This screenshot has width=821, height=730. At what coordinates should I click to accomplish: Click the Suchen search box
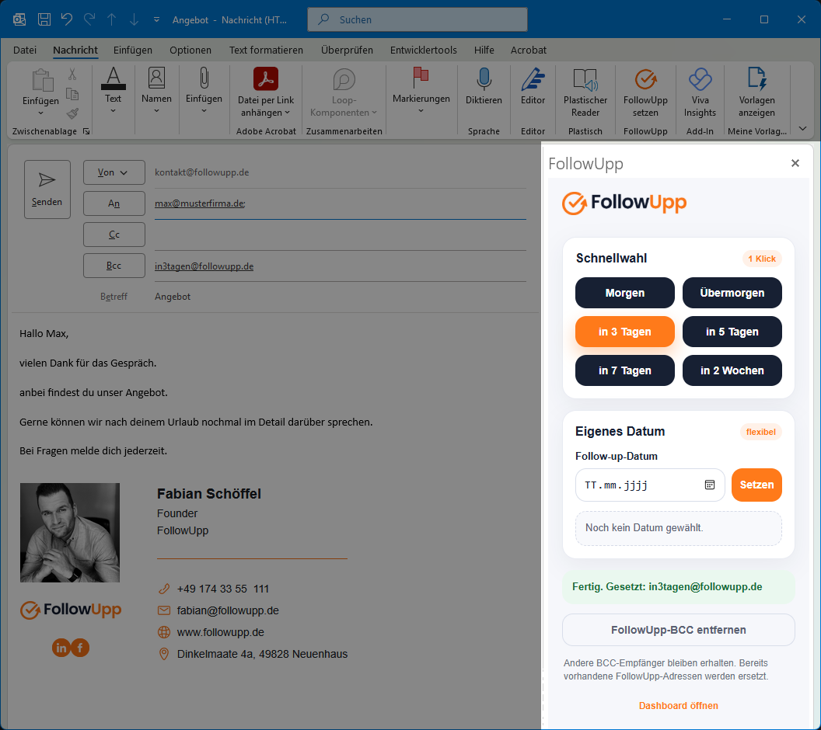[x=417, y=20]
